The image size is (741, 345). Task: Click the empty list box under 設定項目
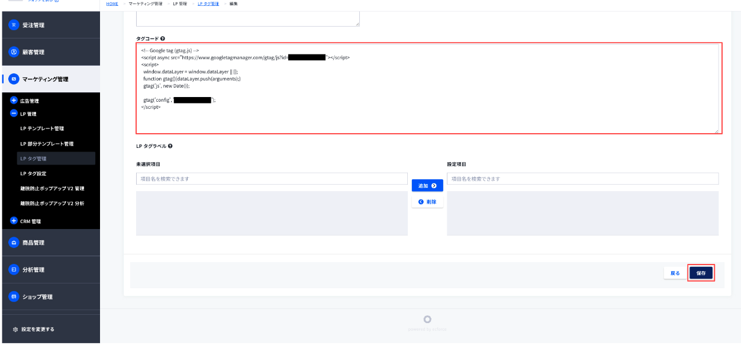583,213
